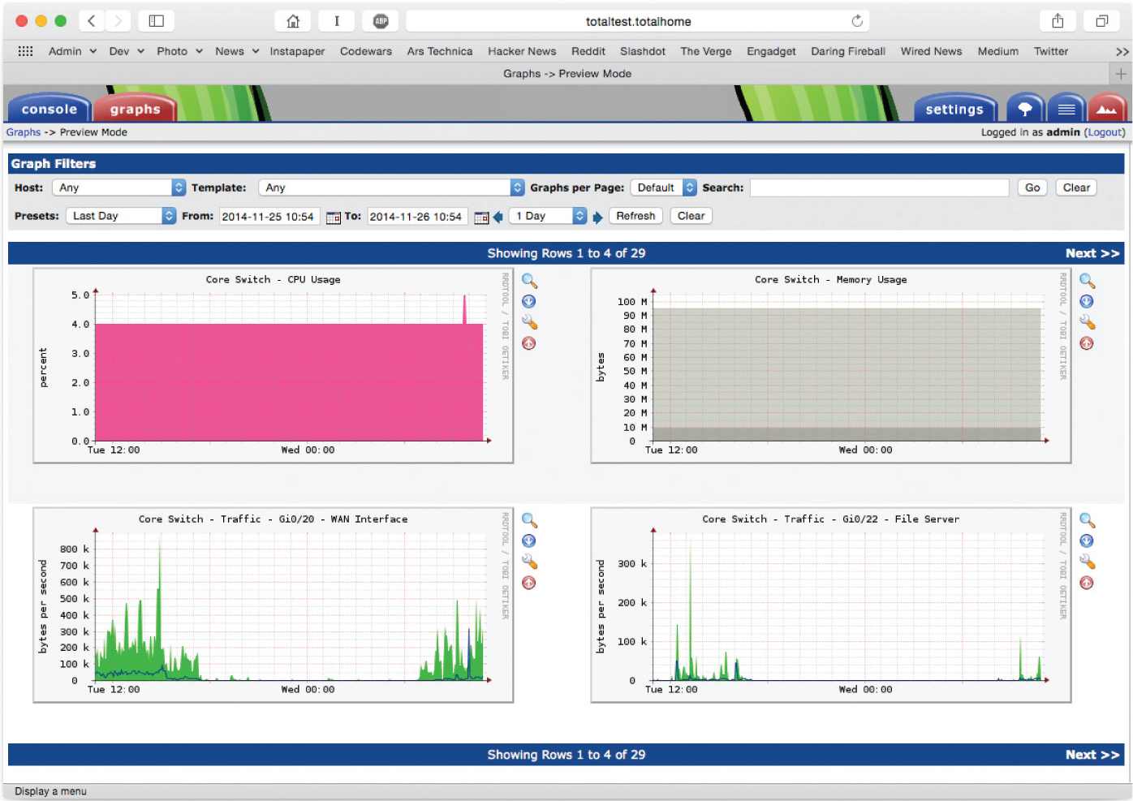Show more bookmarks with >> overflow
Image resolution: width=1133 pixels, height=801 pixels.
[x=1122, y=52]
